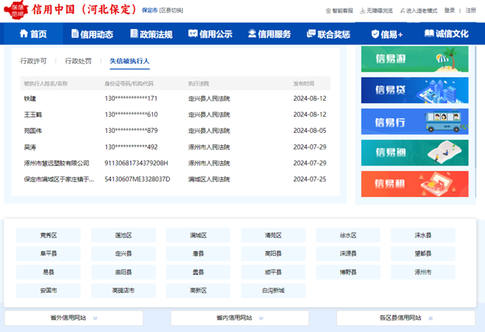Image resolution: width=485 pixels, height=332 pixels.
Task: Open the 信易+ navigation menu
Action: click(x=387, y=34)
